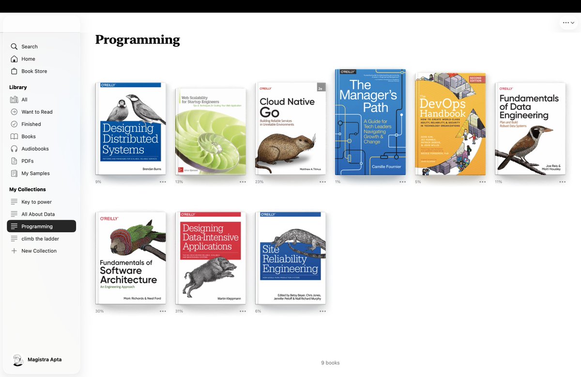The image size is (581, 377).
Task: Click the Search label in sidebar
Action: (30, 46)
